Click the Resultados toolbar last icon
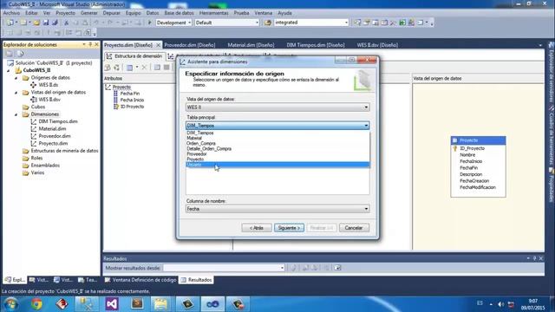 click(x=337, y=268)
